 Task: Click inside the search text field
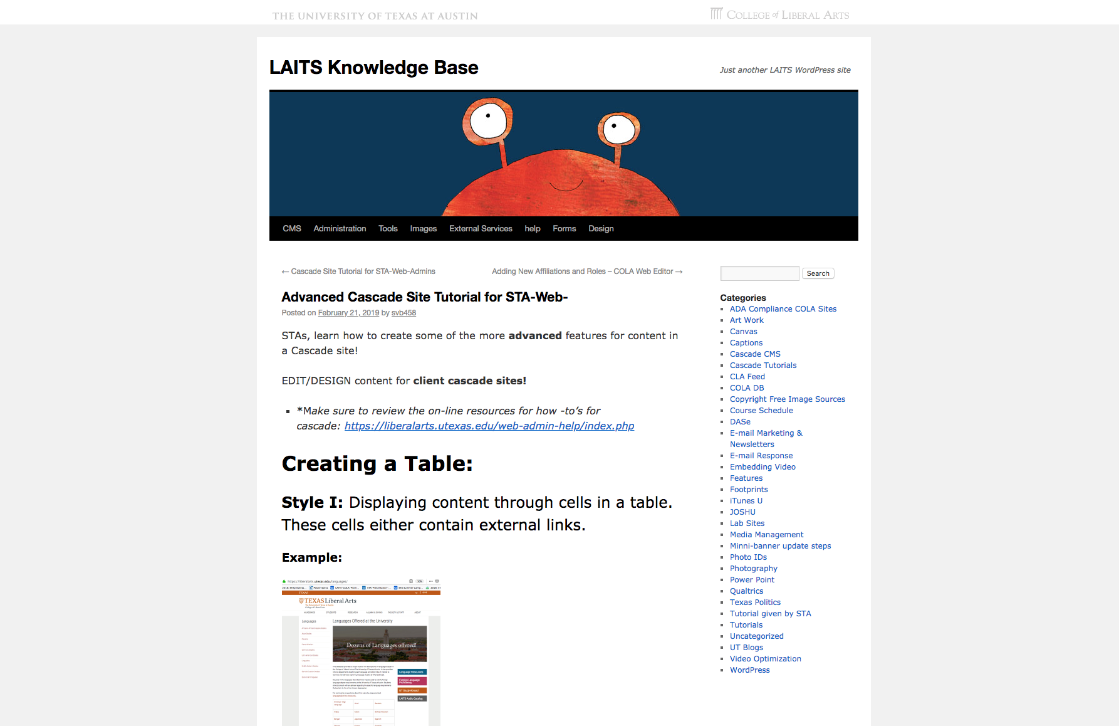759,273
